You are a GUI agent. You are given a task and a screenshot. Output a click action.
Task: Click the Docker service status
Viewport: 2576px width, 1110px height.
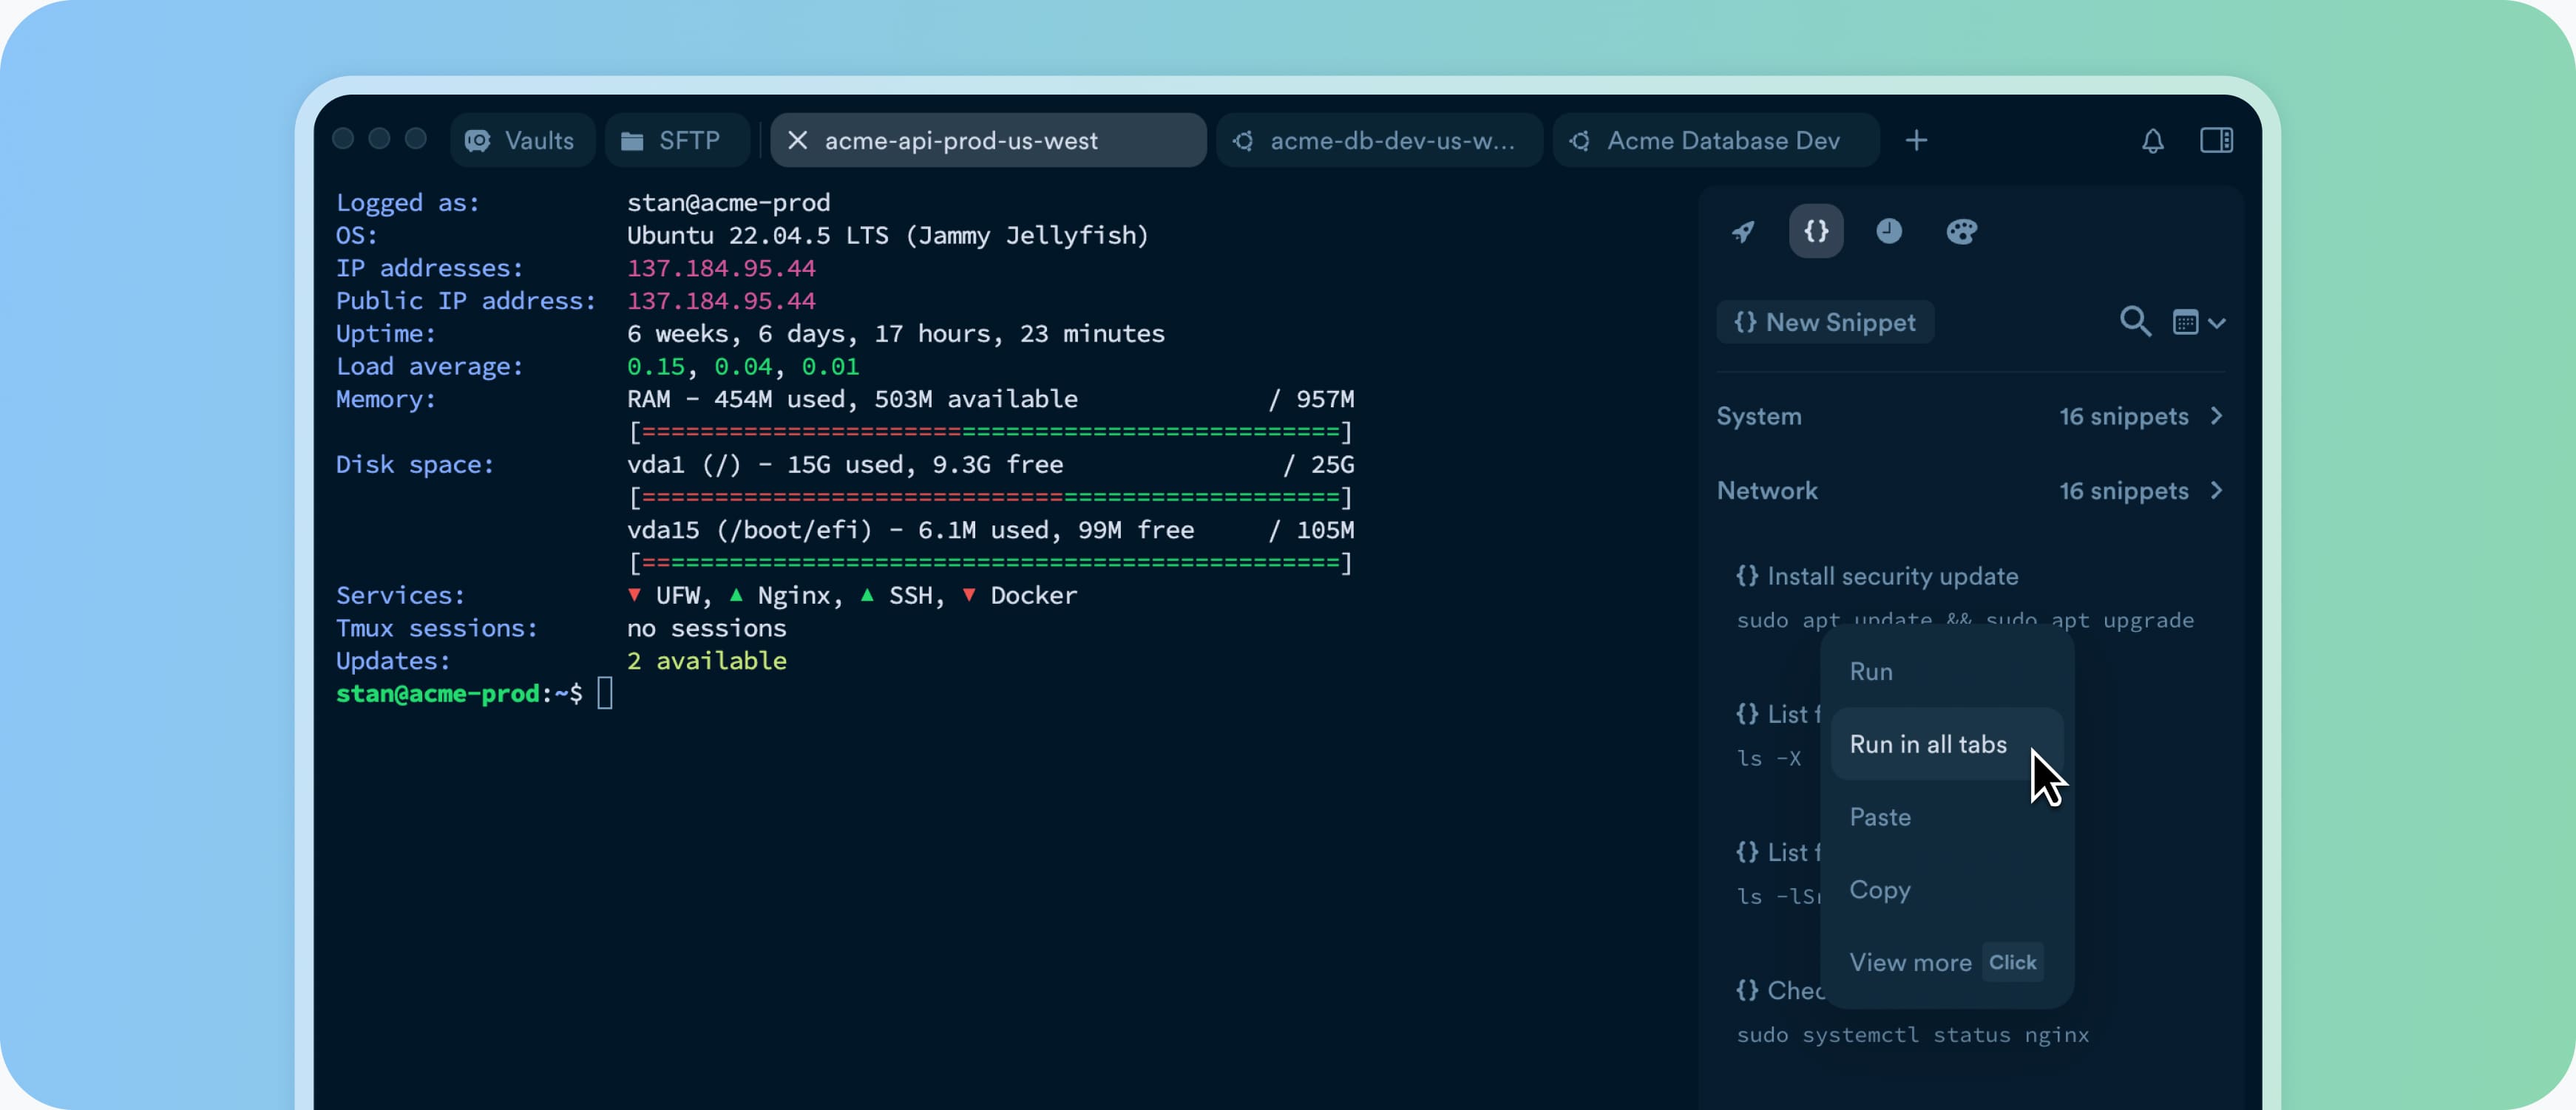tap(1020, 596)
